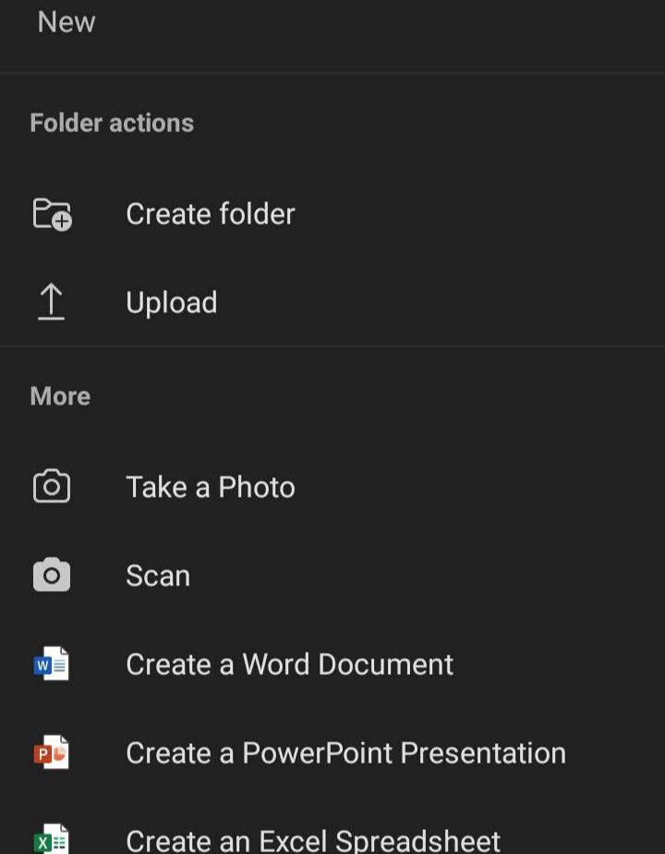Choose the Scan option text

[158, 576]
